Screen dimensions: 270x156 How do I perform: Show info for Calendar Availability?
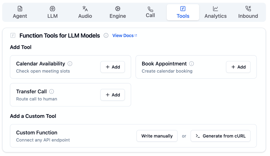70,64
